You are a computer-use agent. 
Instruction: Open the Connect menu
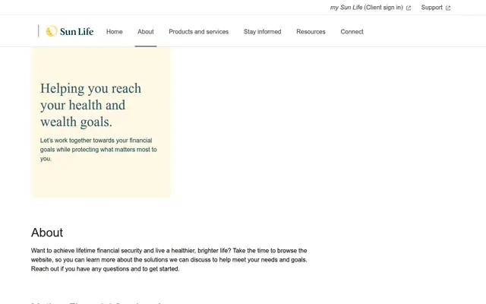coord(352,32)
